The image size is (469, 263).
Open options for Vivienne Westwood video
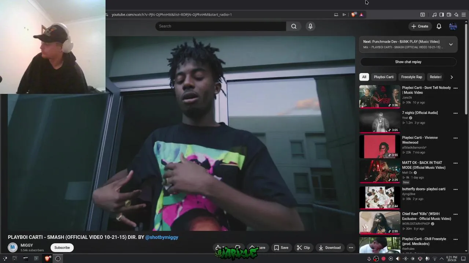455,138
